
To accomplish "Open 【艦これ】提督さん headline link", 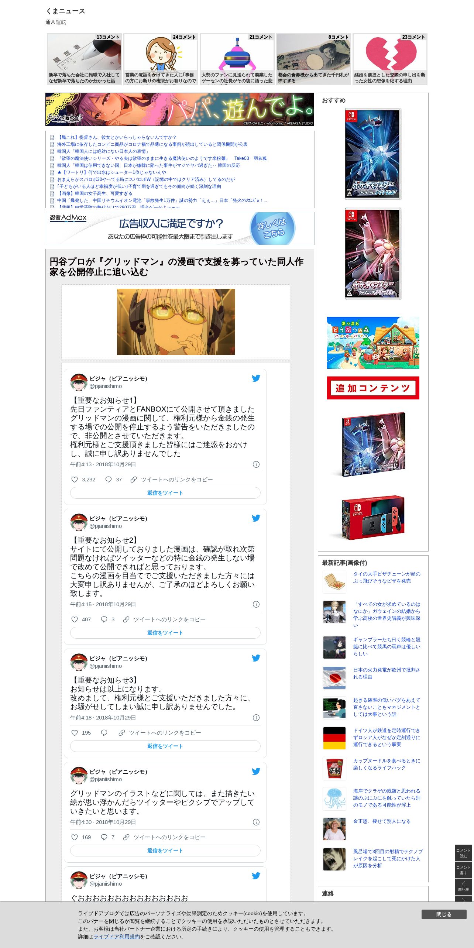I will click(x=117, y=137).
